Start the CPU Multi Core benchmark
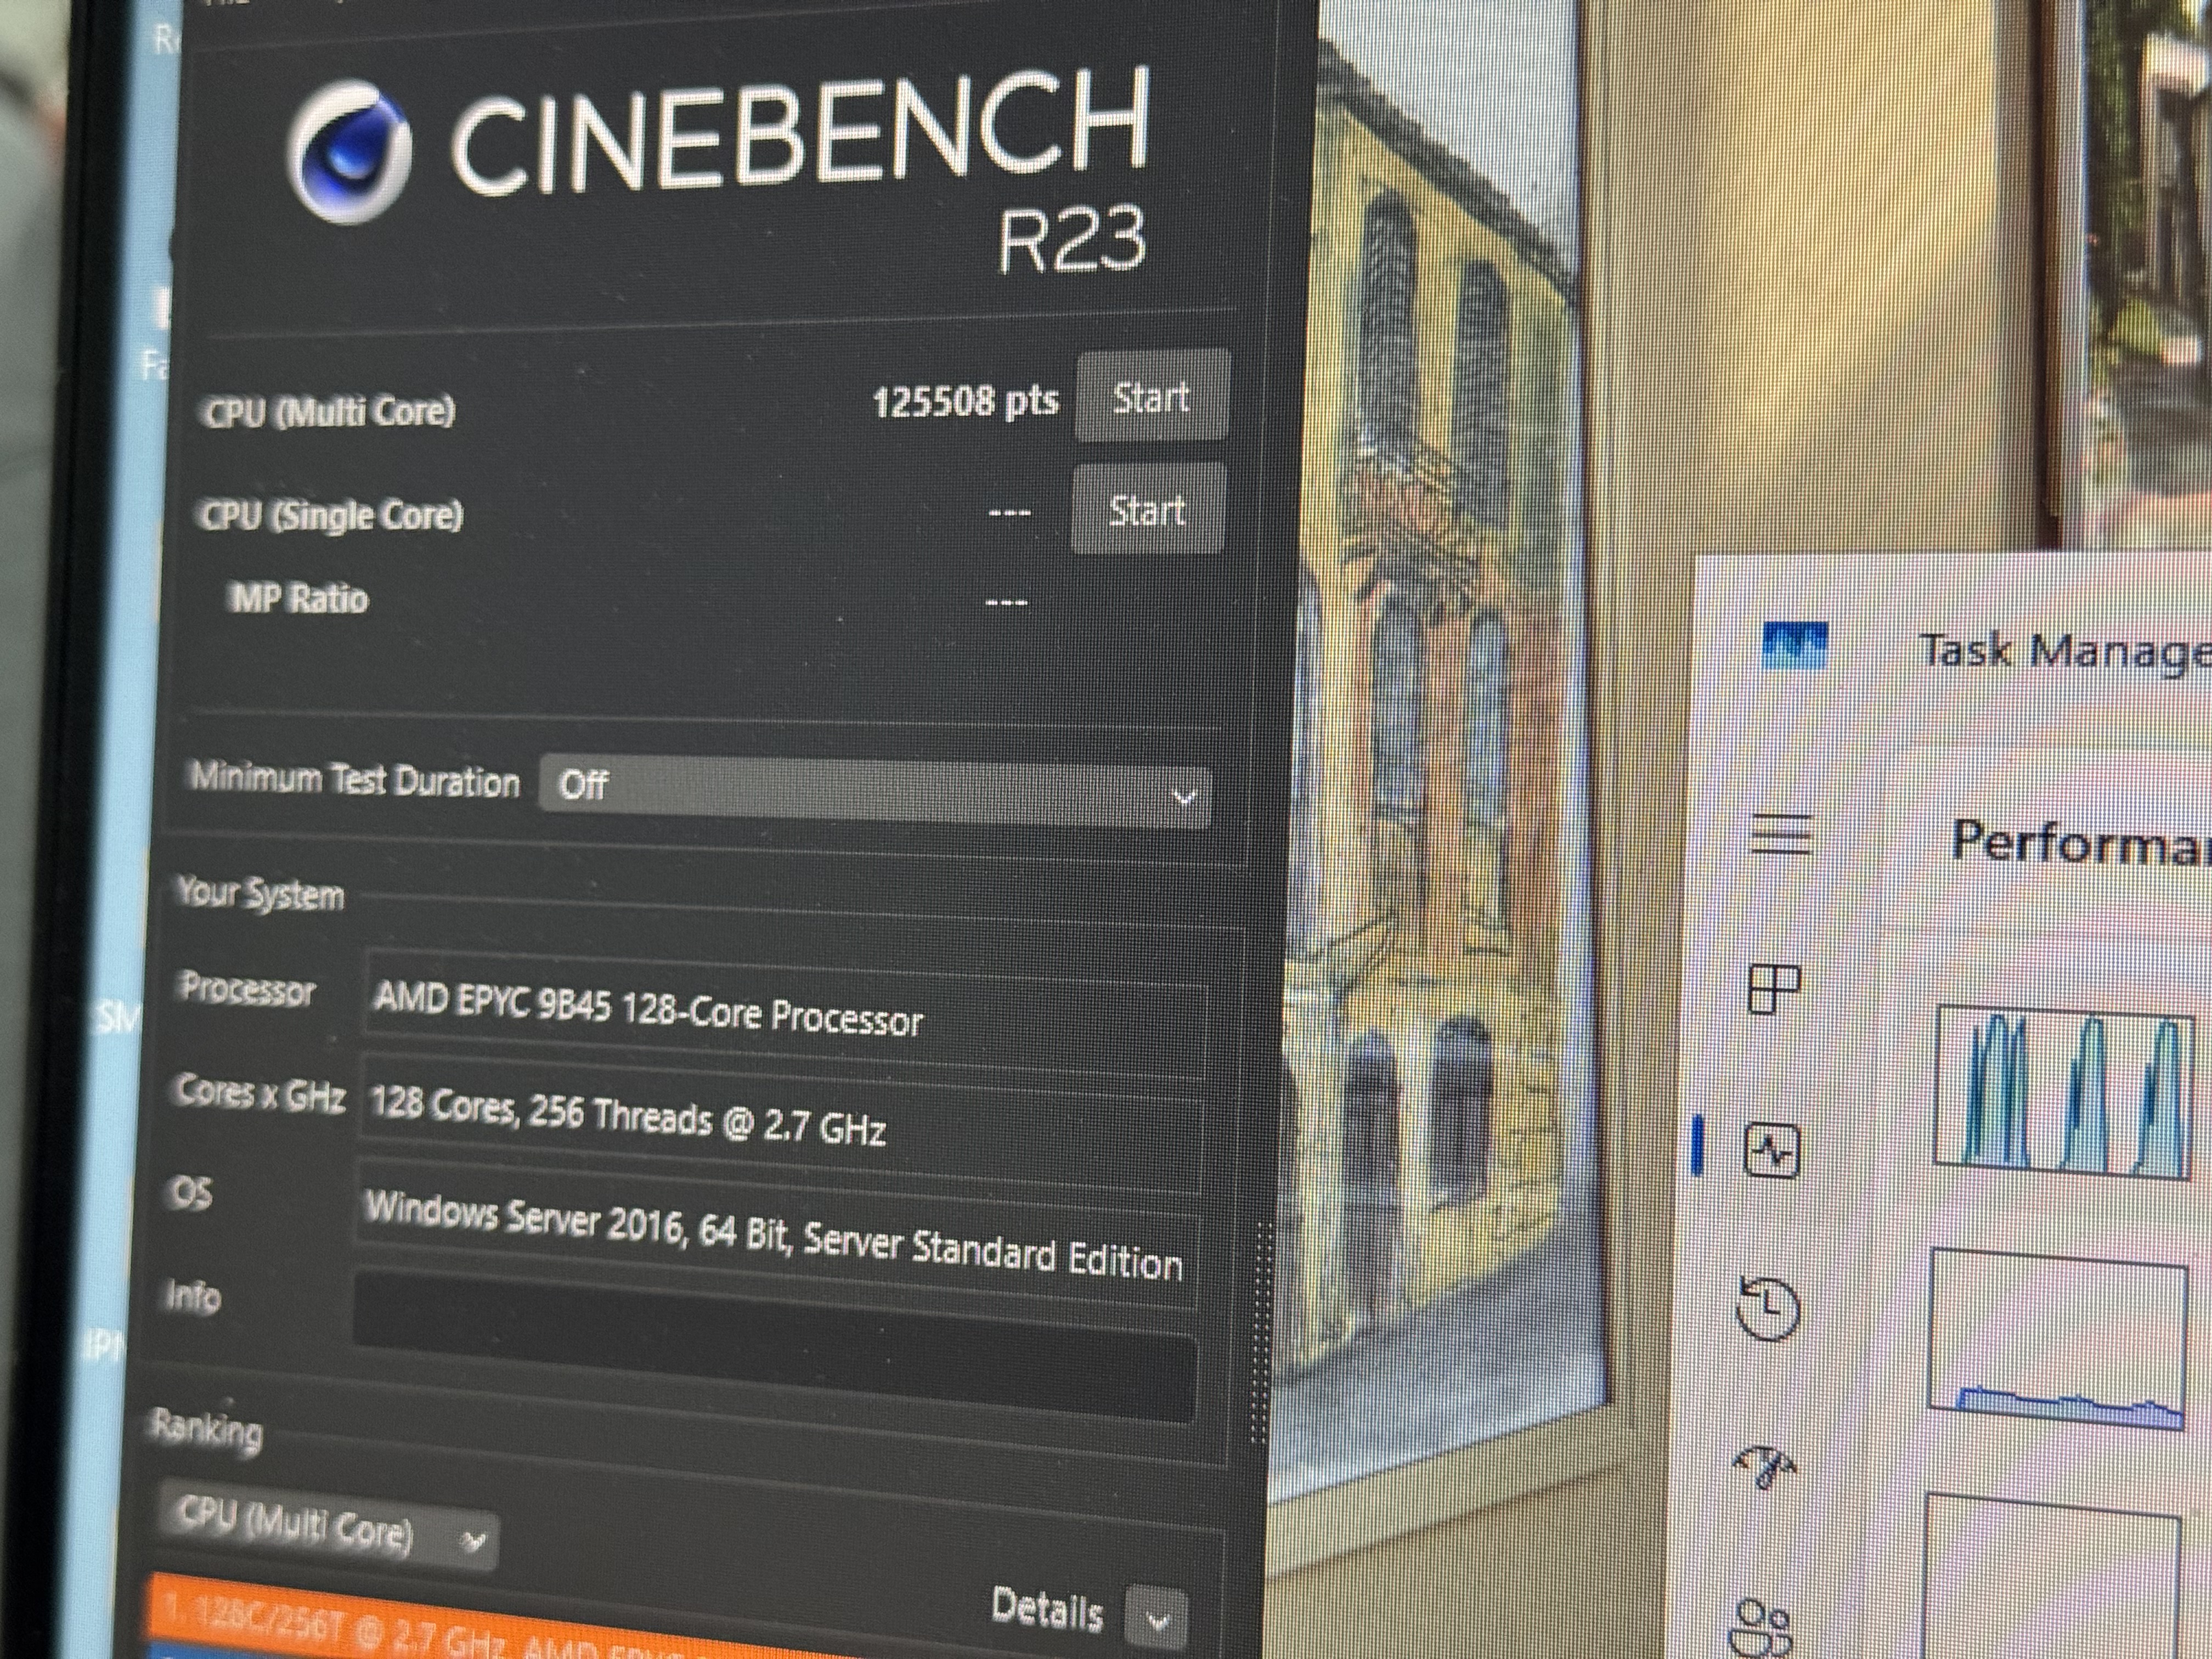This screenshot has width=2212, height=1659. click(x=1152, y=397)
